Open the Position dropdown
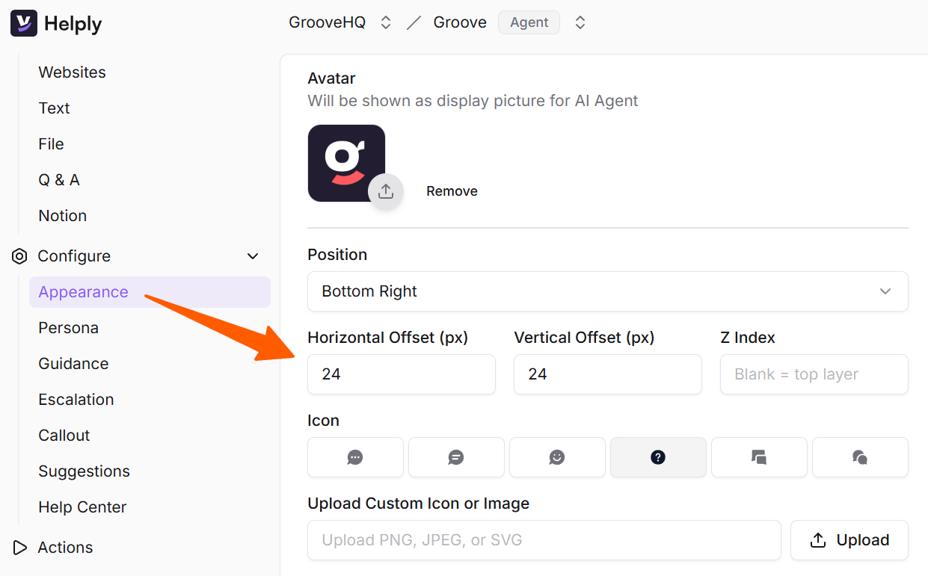 [607, 291]
